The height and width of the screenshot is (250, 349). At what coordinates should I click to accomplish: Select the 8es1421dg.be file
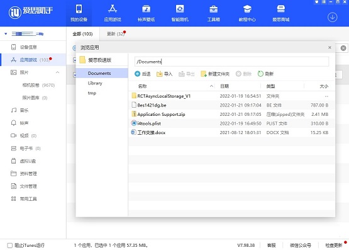pyautogui.click(x=231, y=105)
